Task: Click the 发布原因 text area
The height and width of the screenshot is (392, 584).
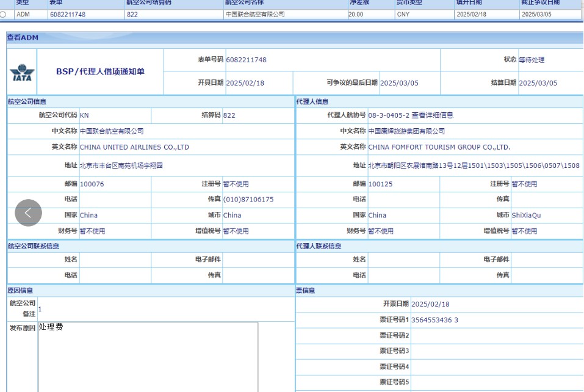Action: (x=148, y=357)
